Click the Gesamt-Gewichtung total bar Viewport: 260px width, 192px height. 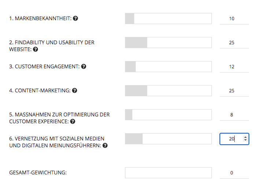[168, 173]
